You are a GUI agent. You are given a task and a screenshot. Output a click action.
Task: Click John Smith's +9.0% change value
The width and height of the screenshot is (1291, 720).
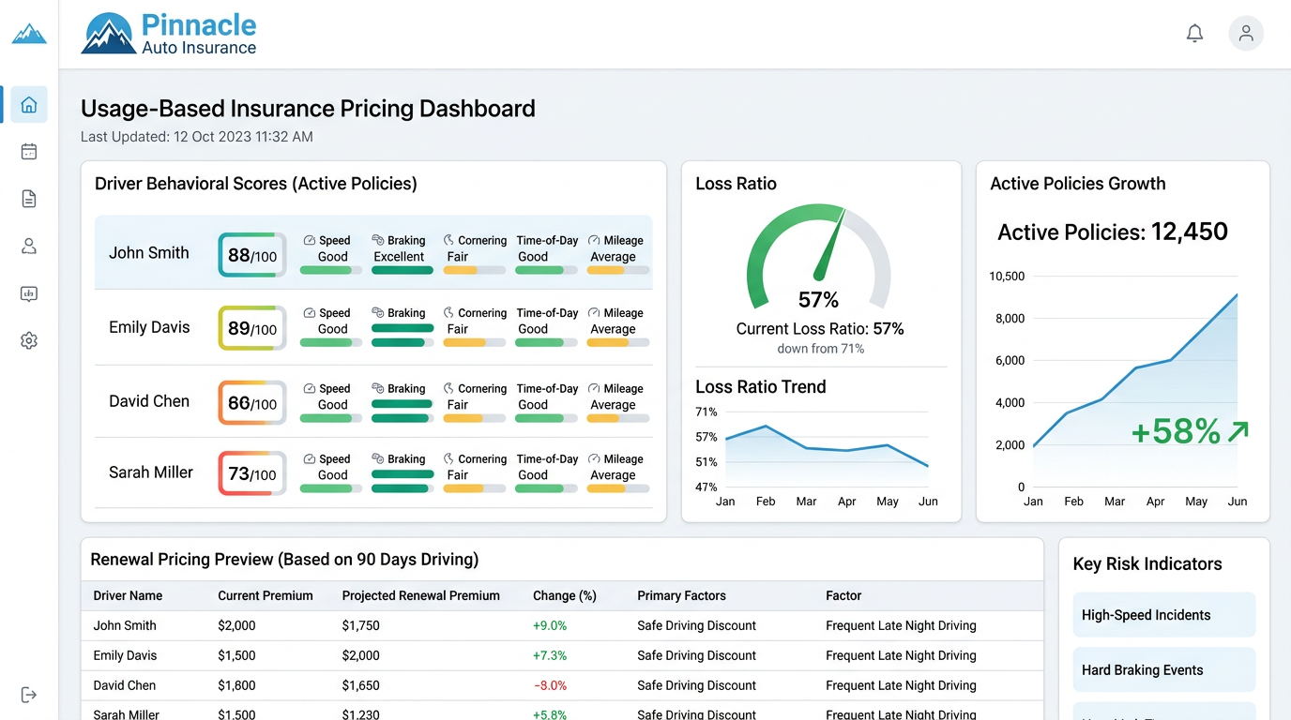(x=550, y=625)
